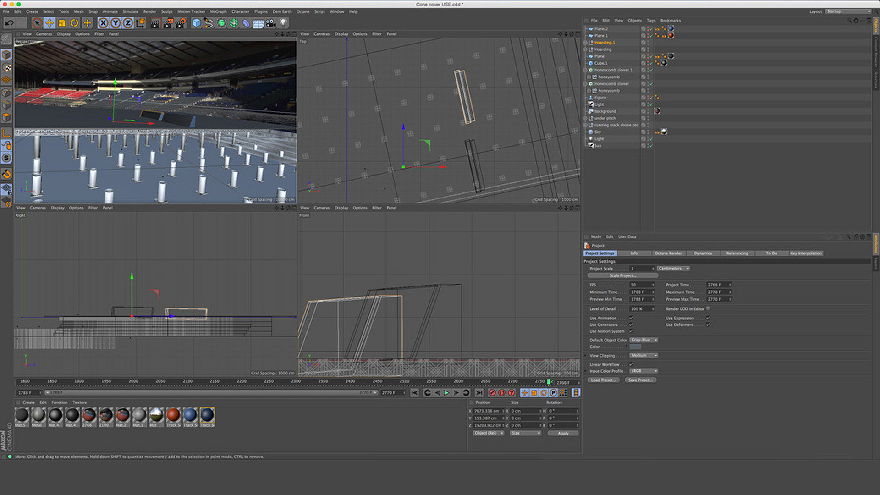This screenshot has width=880, height=495.
Task: Click the Scale Project button
Action: (622, 275)
